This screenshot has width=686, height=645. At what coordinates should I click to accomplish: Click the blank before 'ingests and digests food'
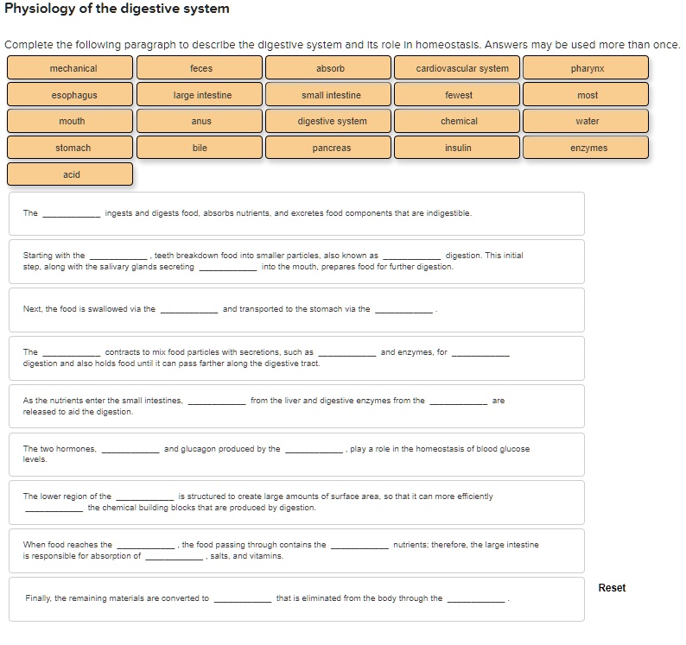tap(72, 213)
